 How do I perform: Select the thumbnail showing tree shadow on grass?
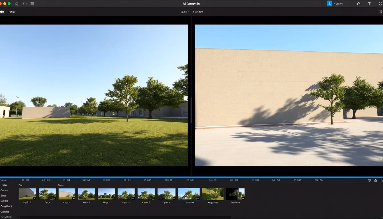pos(213,194)
